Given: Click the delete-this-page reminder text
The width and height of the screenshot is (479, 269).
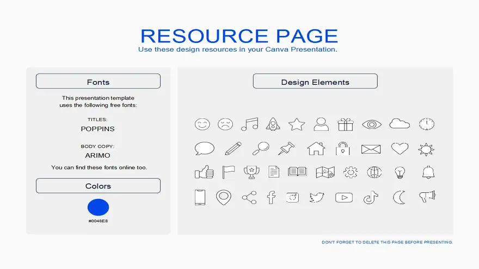Looking at the screenshot, I should tap(387, 242).
